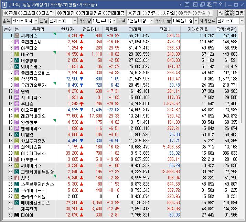Sort by the 금액(백만) column header
The width and height of the screenshot is (246, 222).
click(226, 29)
